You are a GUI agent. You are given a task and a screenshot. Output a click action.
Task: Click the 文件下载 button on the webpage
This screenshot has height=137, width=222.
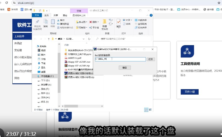(190, 92)
